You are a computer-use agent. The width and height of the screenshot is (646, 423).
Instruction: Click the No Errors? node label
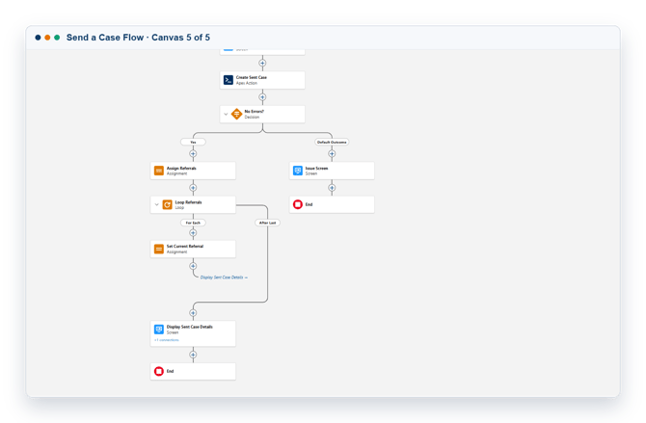(x=255, y=112)
